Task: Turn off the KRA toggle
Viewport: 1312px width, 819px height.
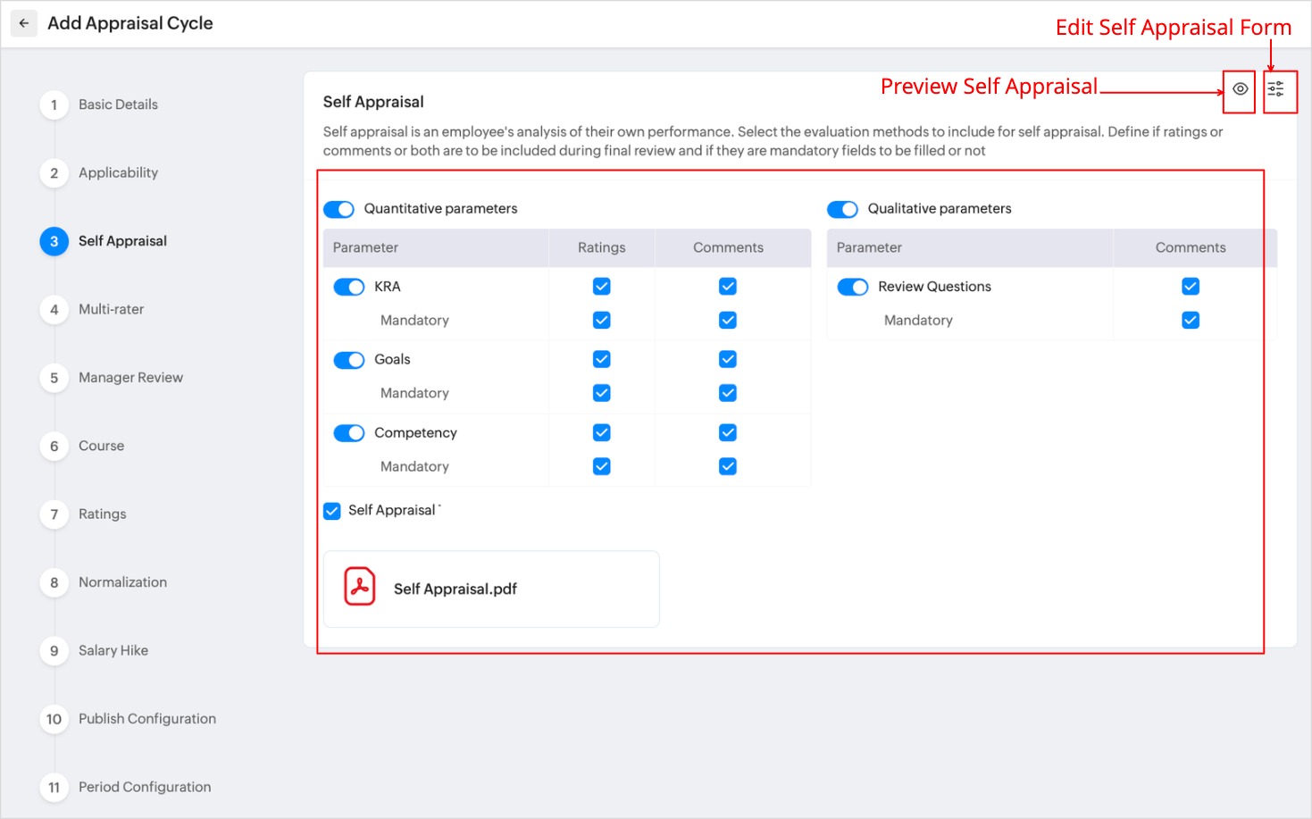Action: point(349,287)
